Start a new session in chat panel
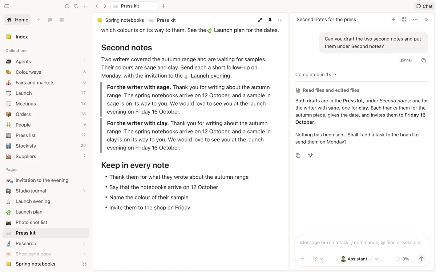This screenshot has height=272, width=436. (x=393, y=20)
